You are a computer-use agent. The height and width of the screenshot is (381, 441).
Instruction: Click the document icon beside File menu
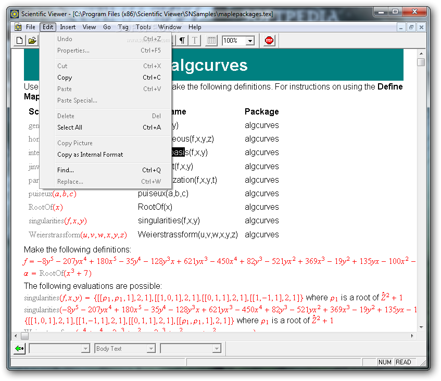coord(18,27)
